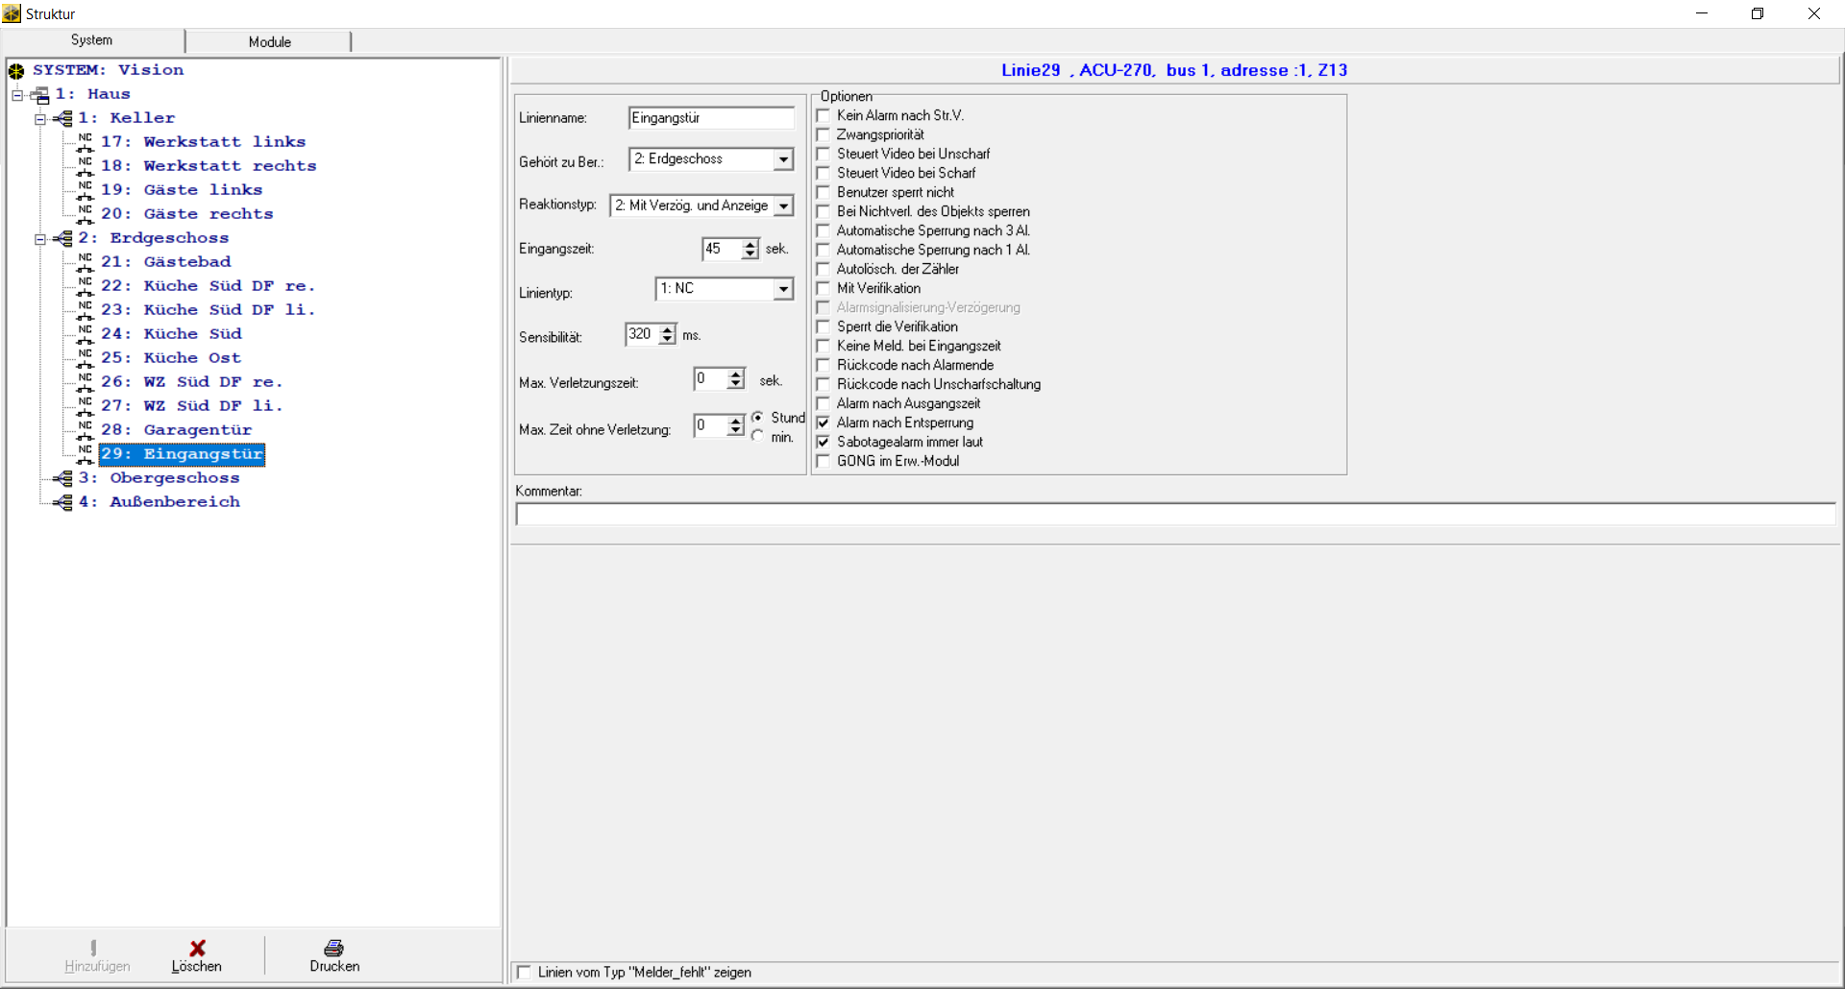Enable the Zwangspriorität option
The height and width of the screenshot is (989, 1845).
[x=824, y=135]
